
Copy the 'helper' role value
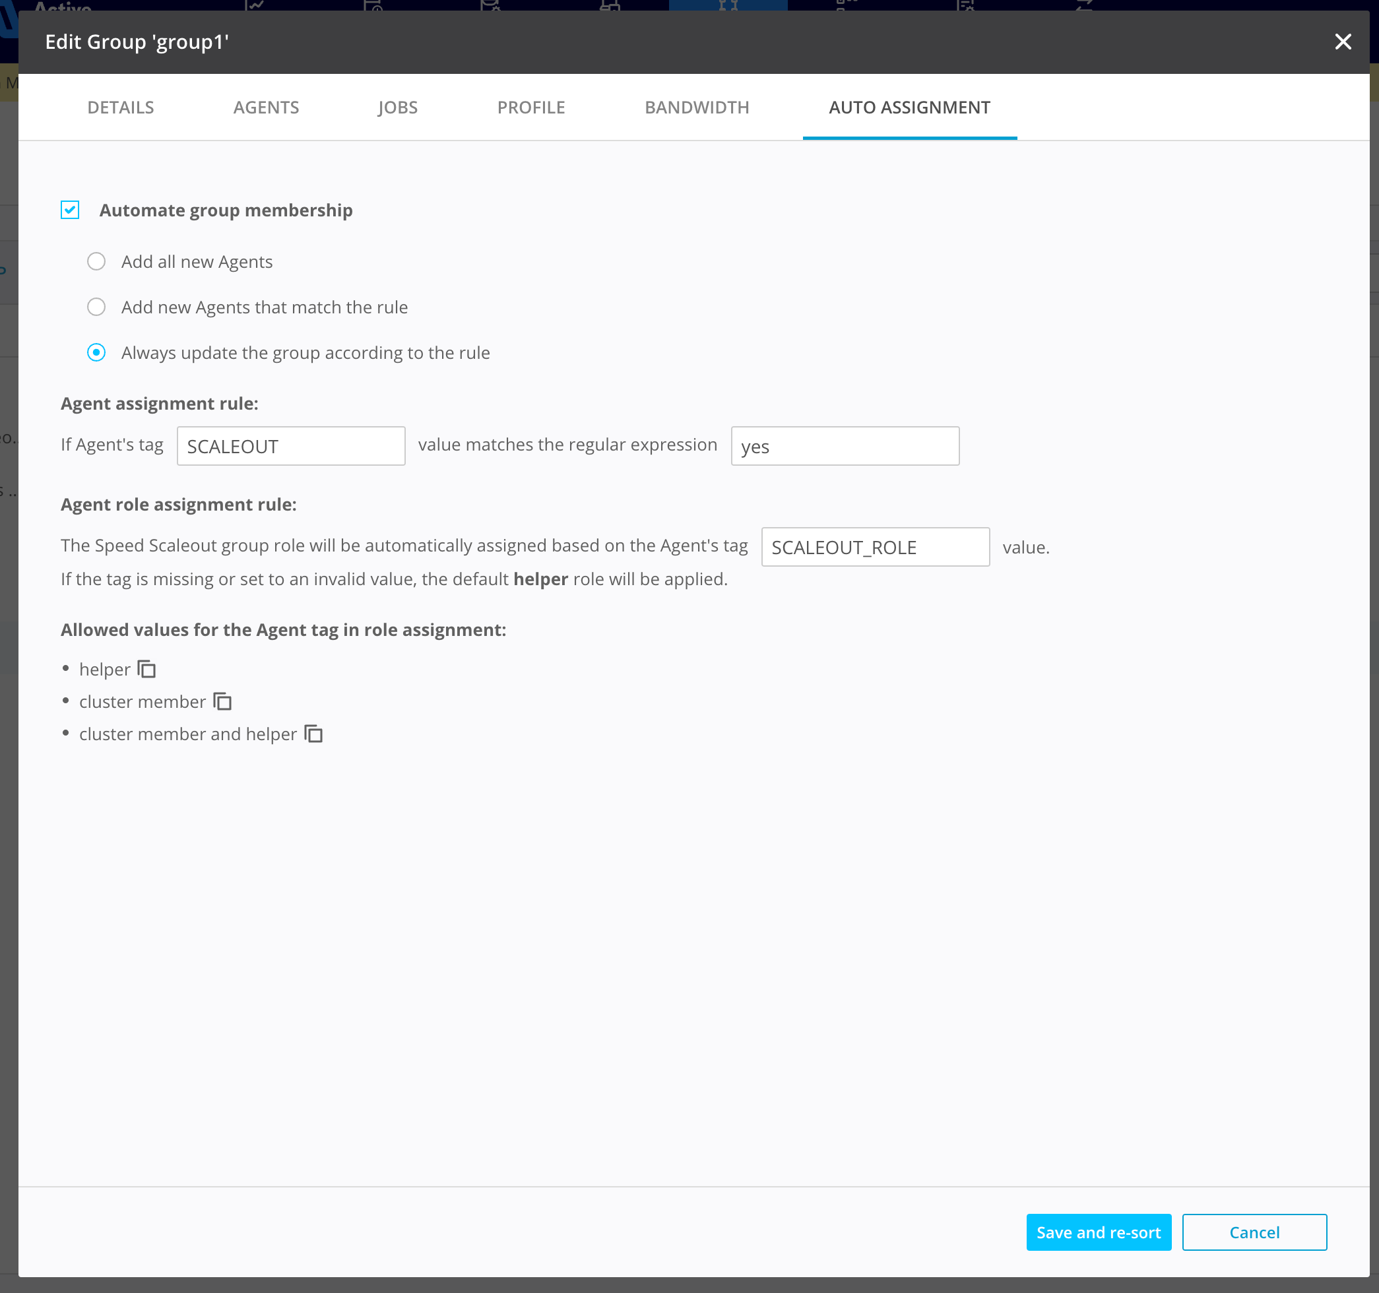[x=146, y=670]
